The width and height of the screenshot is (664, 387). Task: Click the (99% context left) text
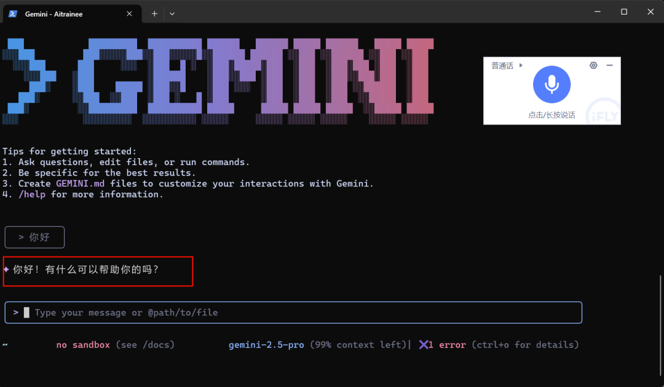(x=358, y=345)
